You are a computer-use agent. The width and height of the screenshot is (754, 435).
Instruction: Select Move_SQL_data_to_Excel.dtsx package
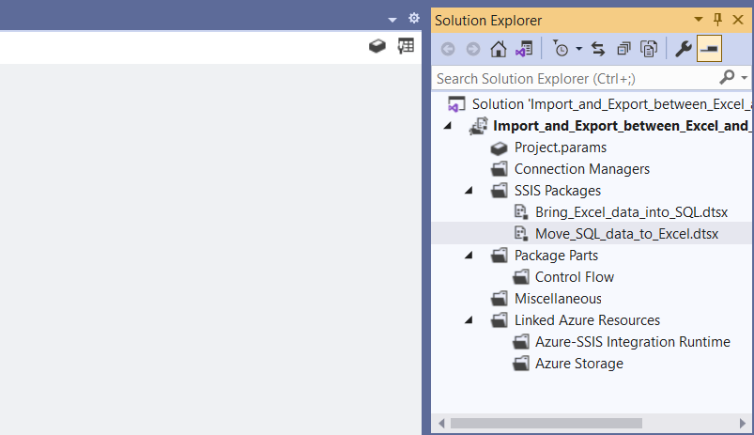(626, 234)
